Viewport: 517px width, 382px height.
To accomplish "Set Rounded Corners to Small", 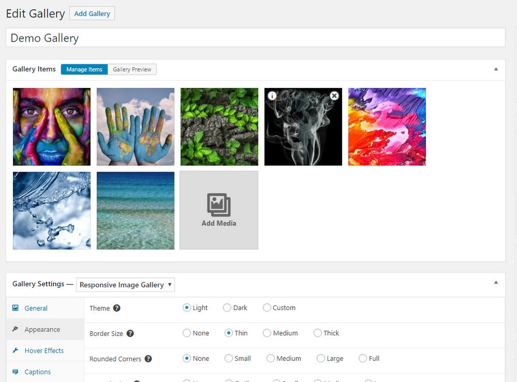I will pyautogui.click(x=229, y=358).
